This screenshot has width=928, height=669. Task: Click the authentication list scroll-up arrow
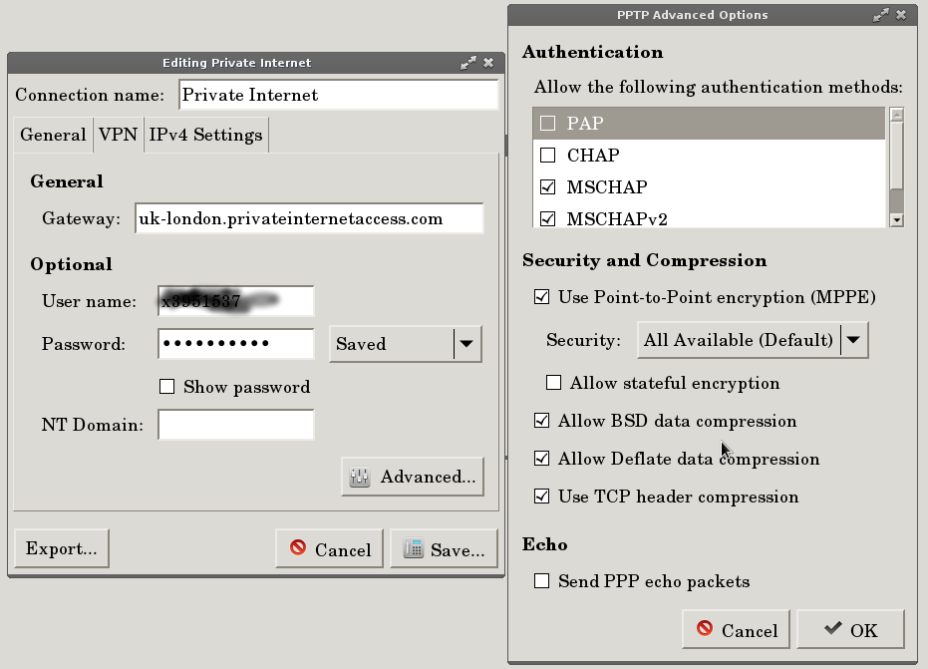[897, 115]
